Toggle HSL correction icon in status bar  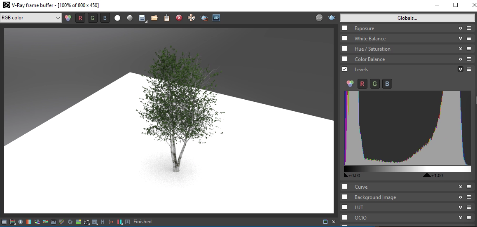pos(37,222)
